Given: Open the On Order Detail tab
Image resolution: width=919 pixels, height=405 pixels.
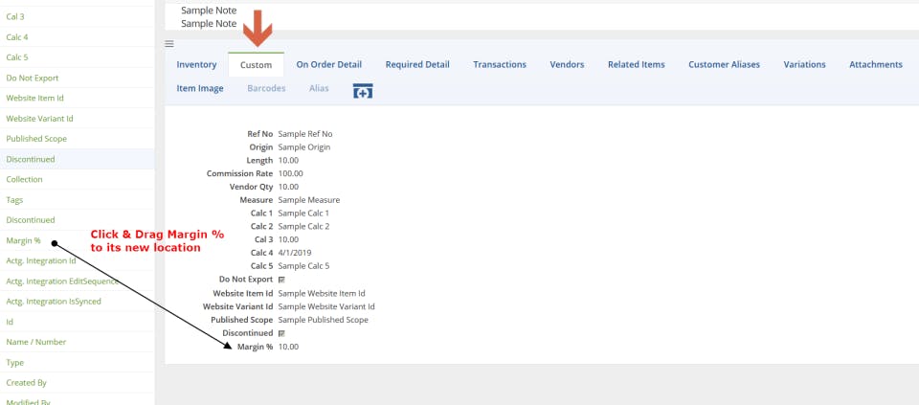Looking at the screenshot, I should [x=328, y=64].
